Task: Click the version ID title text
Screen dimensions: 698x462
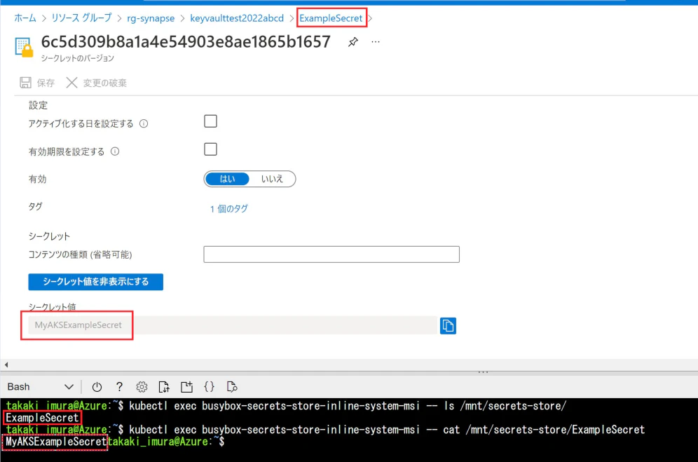Action: point(186,42)
